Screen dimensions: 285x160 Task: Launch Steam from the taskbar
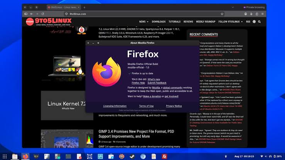point(132,157)
